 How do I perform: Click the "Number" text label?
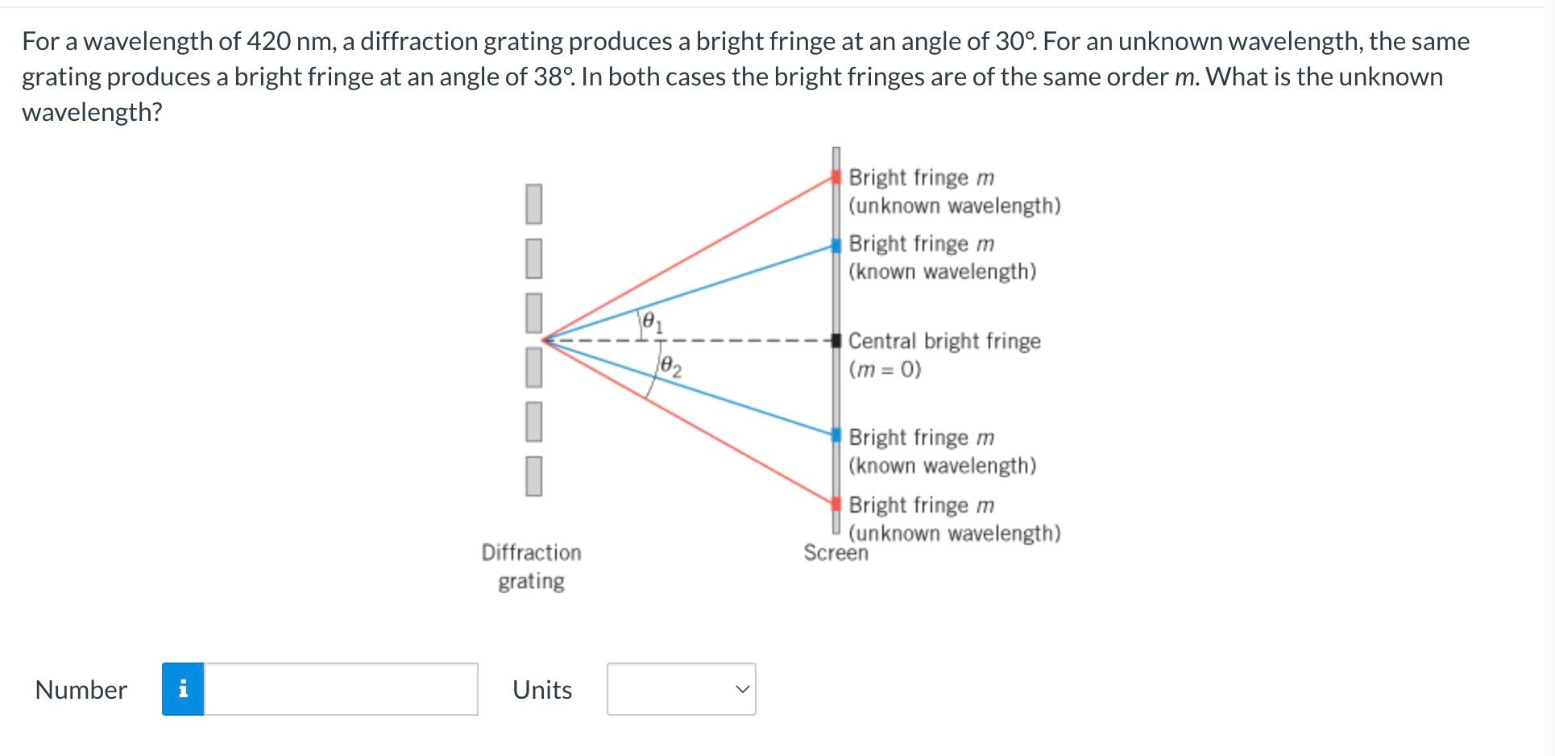81,690
